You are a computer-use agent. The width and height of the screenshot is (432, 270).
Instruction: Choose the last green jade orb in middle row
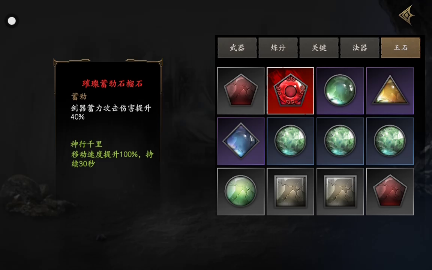(x=390, y=141)
